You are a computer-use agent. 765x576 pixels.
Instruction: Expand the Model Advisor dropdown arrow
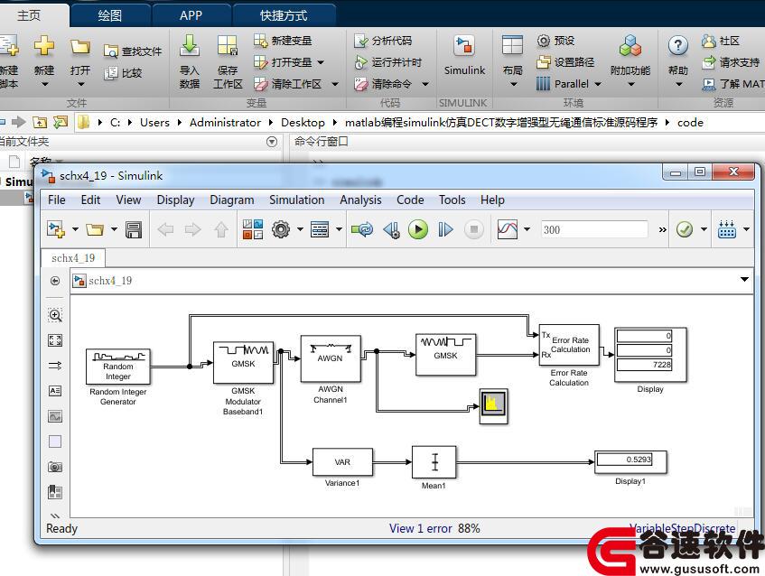click(x=704, y=229)
